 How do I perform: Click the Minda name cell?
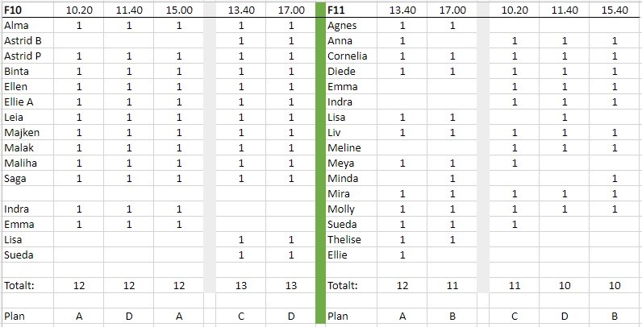pyautogui.click(x=343, y=179)
